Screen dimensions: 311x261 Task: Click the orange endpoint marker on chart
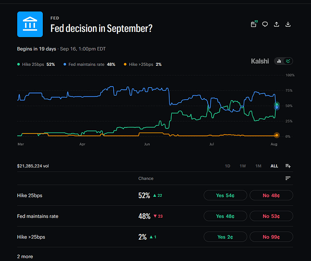click(x=277, y=135)
